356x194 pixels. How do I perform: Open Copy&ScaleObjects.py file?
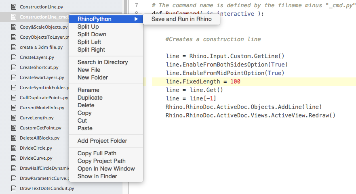(x=44, y=27)
